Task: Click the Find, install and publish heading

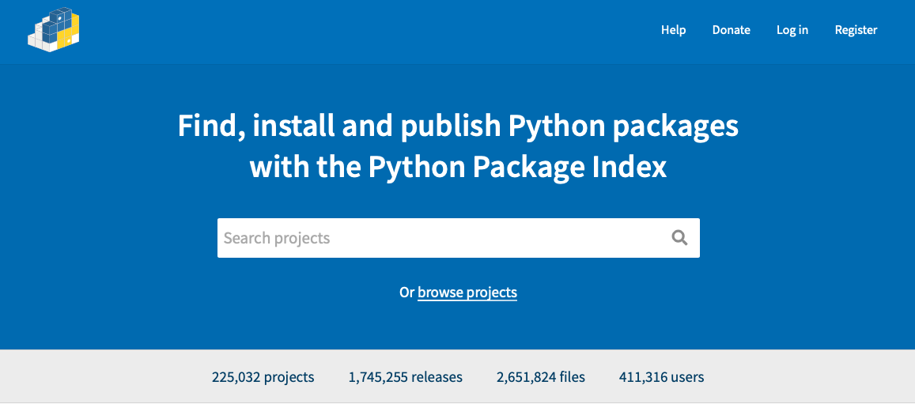Action: (458, 147)
